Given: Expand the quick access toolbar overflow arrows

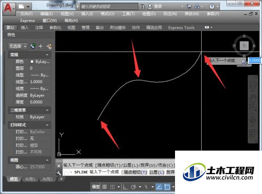Looking at the screenshot, I should pyautogui.click(x=28, y=7).
